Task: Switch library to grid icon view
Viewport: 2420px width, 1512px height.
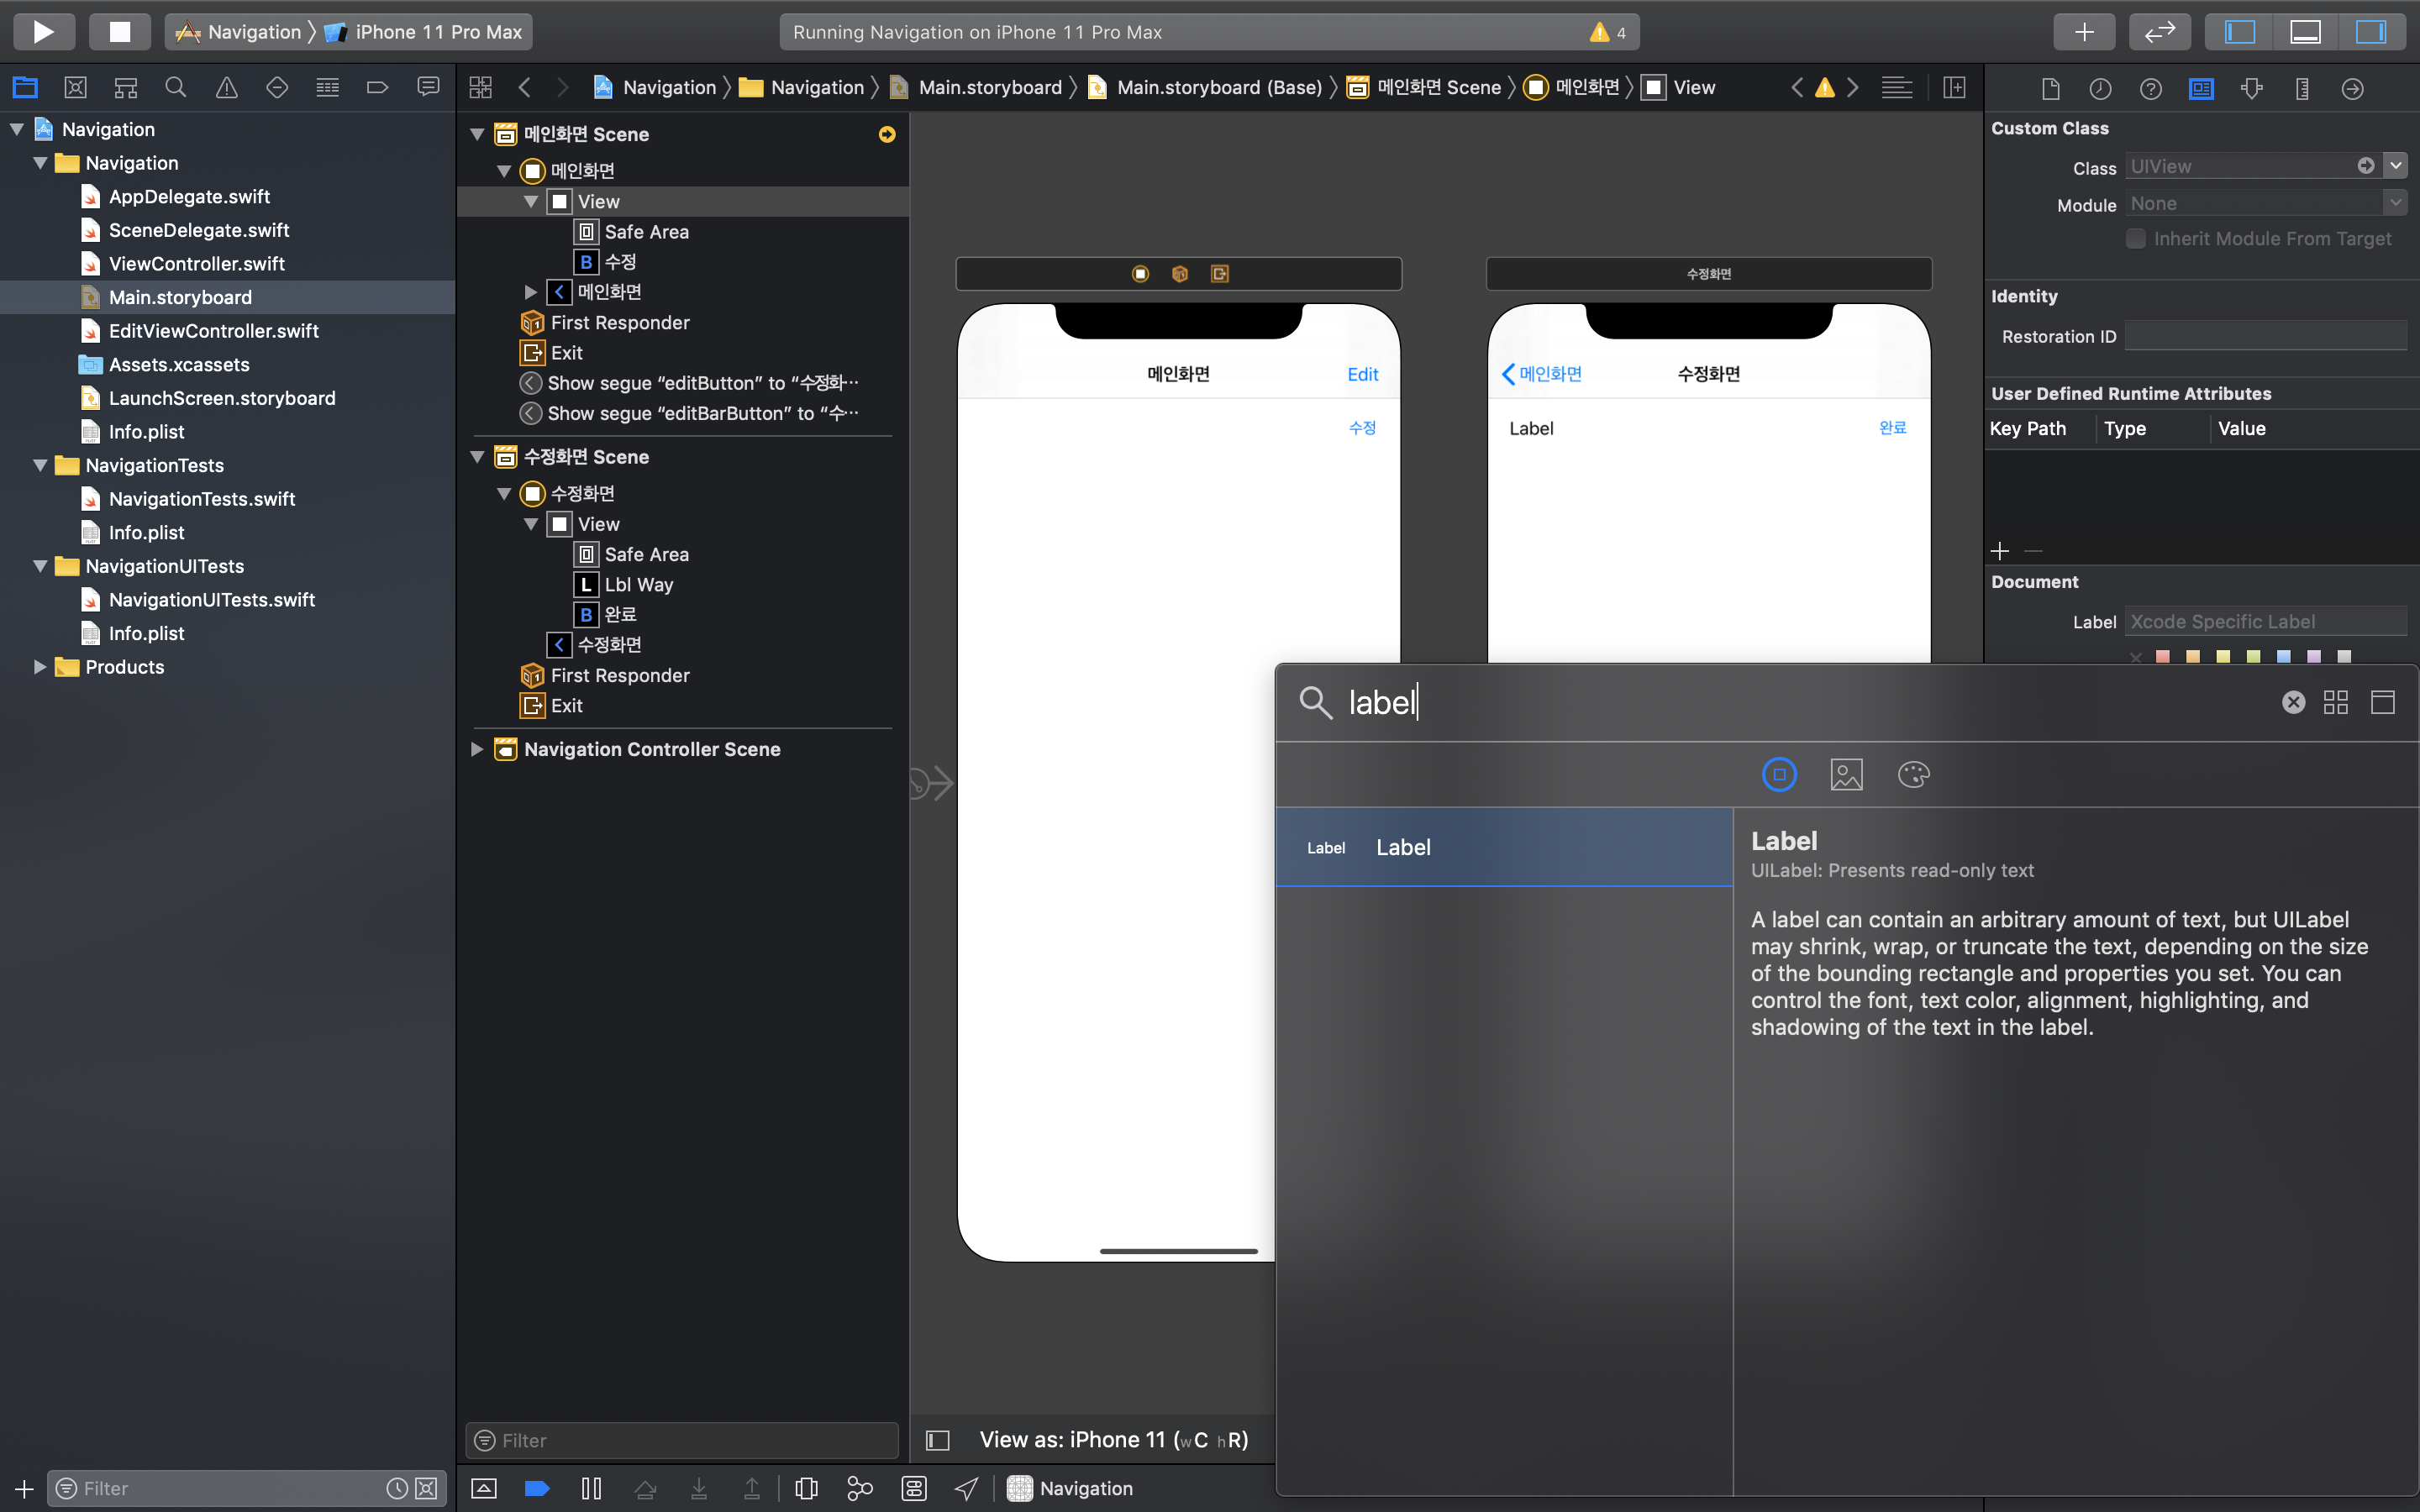Action: pos(2336,702)
